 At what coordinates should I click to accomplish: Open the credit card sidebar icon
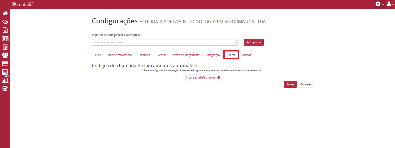click(x=5, y=63)
